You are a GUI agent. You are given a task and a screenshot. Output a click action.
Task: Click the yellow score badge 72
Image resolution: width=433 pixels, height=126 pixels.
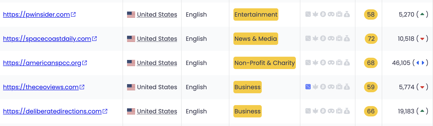pyautogui.click(x=371, y=39)
